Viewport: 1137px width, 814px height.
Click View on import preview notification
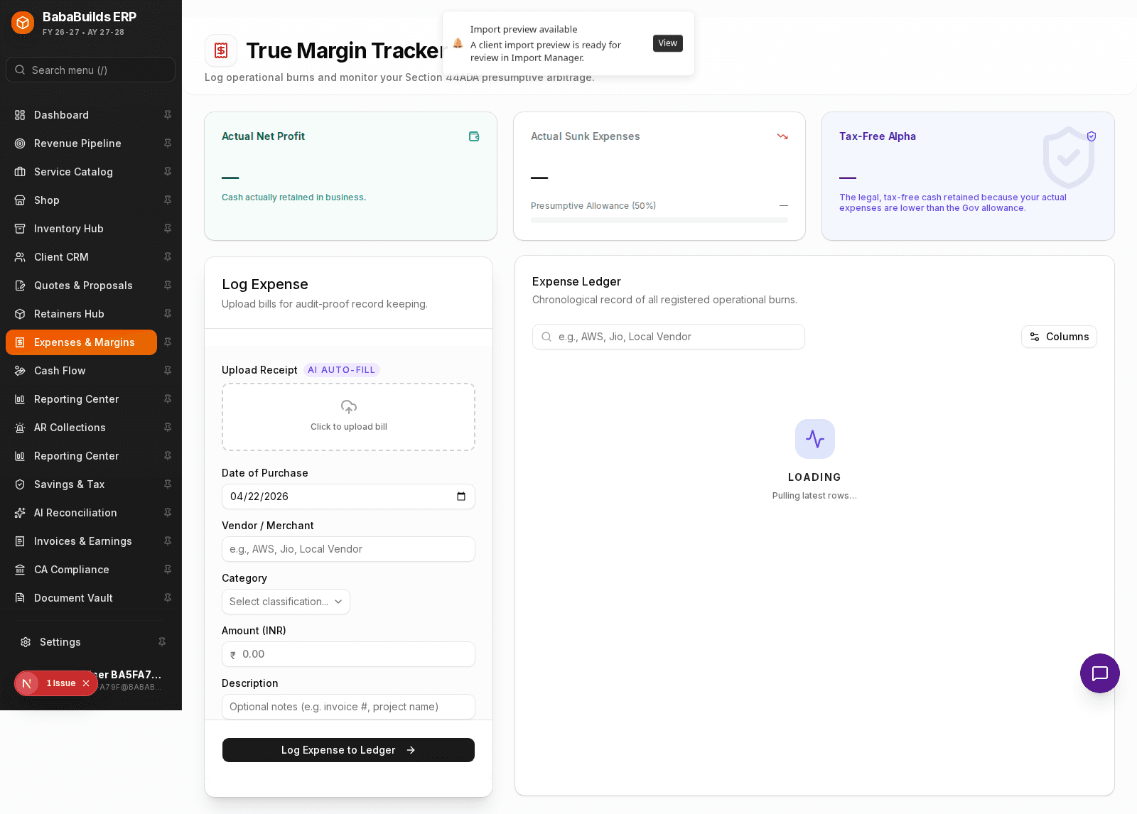(x=668, y=43)
